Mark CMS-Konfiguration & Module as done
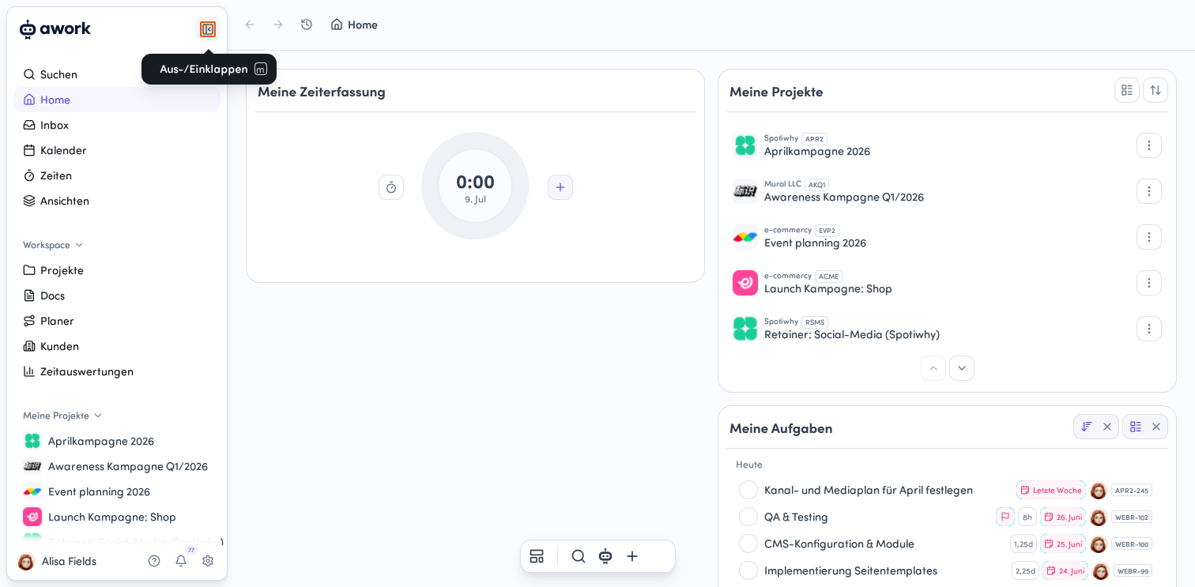Image resolution: width=1195 pixels, height=587 pixels. tap(748, 544)
